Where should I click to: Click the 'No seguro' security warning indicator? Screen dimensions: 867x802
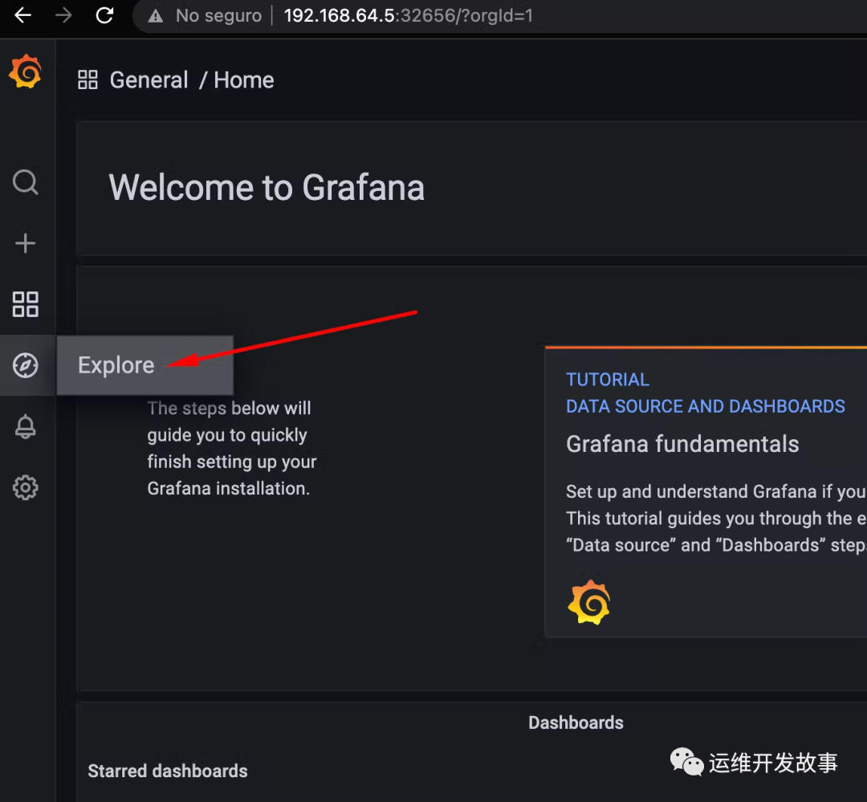[205, 15]
